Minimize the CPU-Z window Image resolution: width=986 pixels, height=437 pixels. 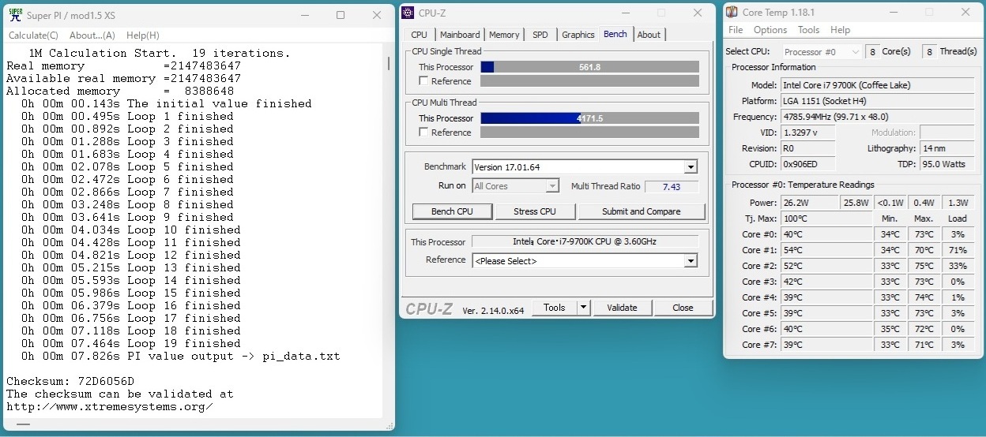tap(625, 13)
